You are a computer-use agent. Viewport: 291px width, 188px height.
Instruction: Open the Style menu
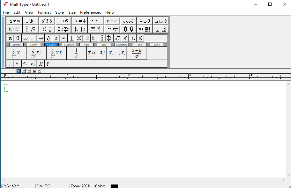(59, 12)
